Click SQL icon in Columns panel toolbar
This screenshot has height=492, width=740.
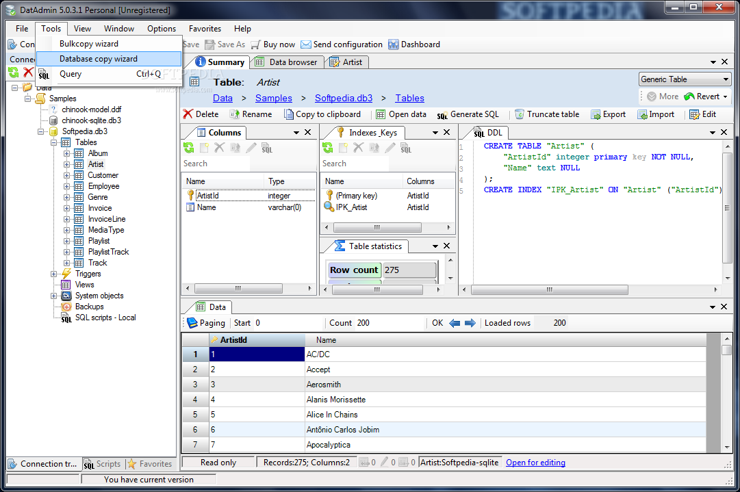(267, 148)
